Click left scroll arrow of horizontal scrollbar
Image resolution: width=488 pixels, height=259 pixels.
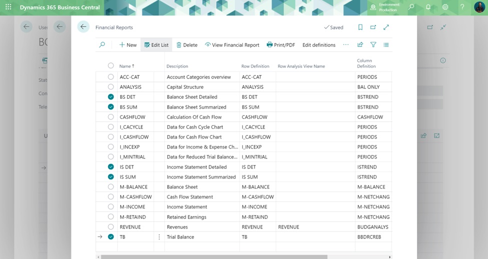(x=98, y=257)
